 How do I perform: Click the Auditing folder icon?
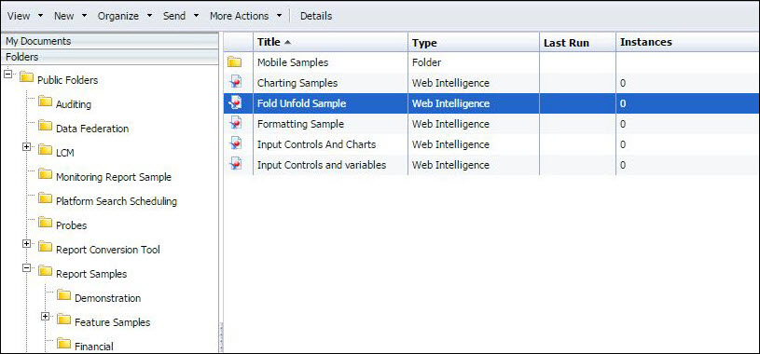pos(45,102)
